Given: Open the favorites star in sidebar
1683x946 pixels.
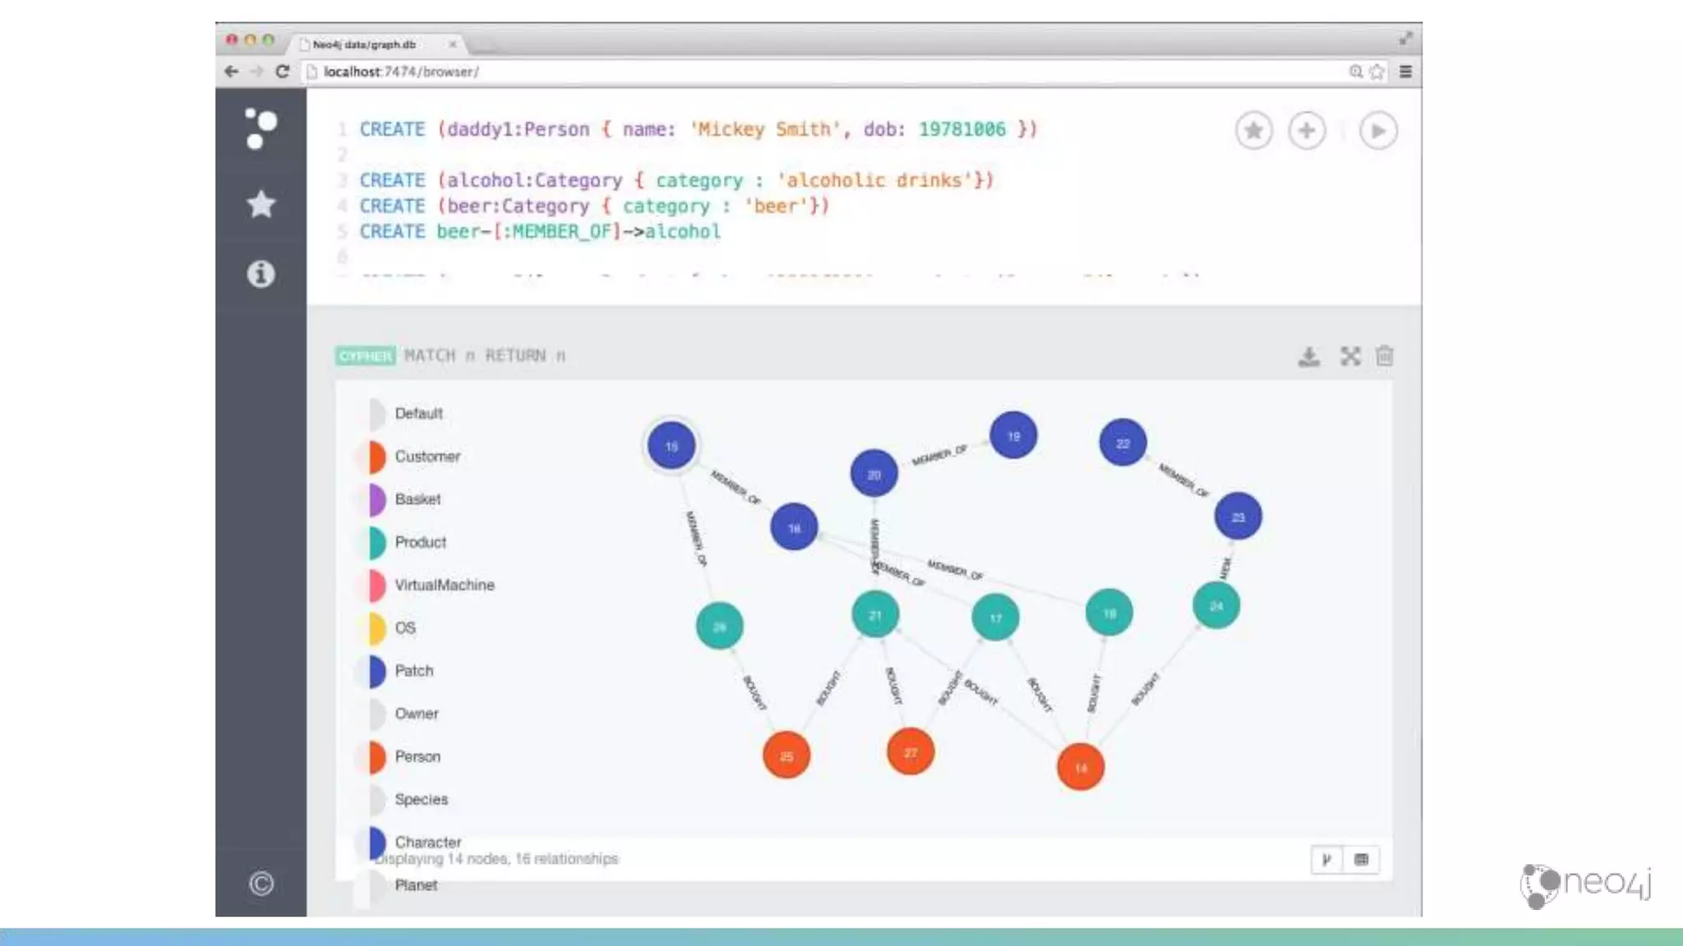Looking at the screenshot, I should [x=261, y=204].
